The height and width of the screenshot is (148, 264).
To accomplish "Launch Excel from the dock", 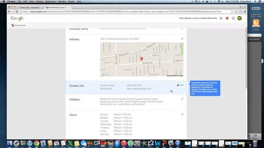I will [x=70, y=143].
